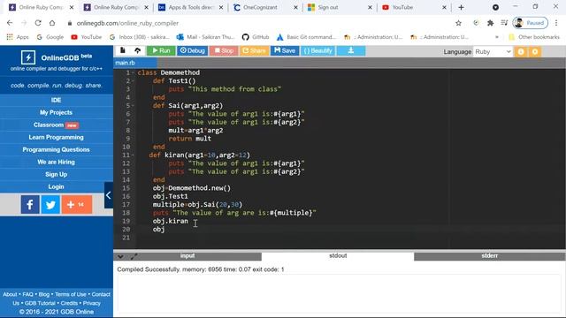Image resolution: width=566 pixels, height=318 pixels.
Task: Click the new file icon in editor toolbar
Action: tap(123, 50)
